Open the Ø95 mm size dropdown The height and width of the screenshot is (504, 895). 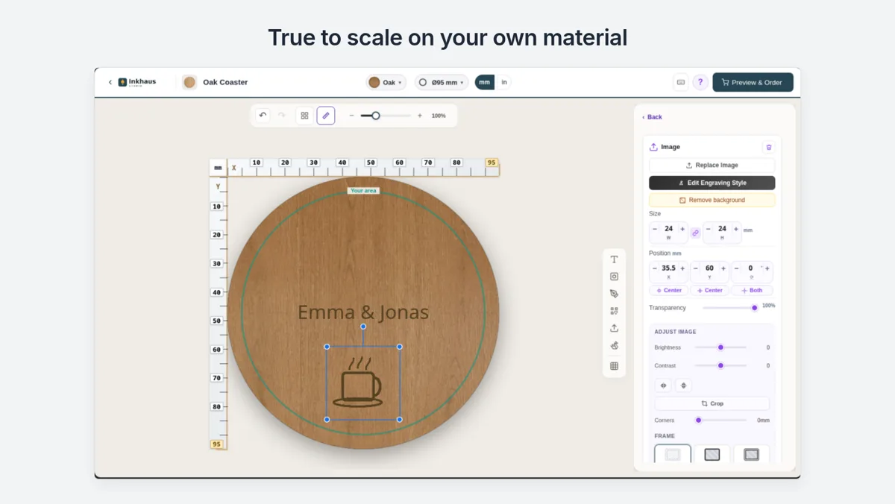click(x=442, y=82)
